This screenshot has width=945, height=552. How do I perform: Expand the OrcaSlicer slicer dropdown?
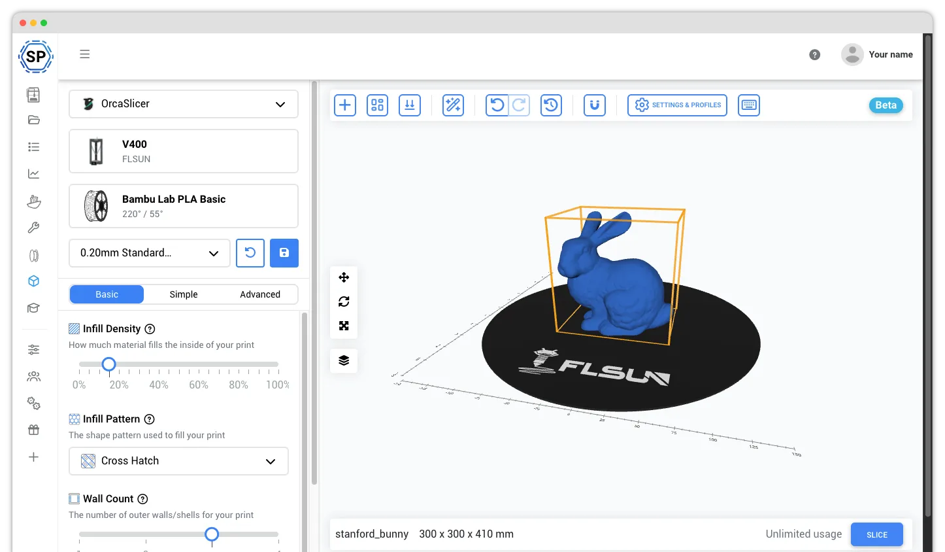[x=184, y=104]
